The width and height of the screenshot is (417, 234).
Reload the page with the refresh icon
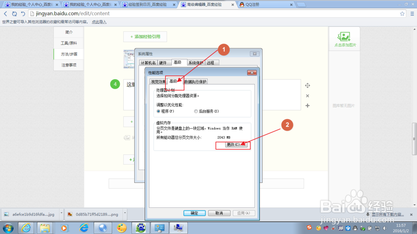pyautogui.click(x=14, y=14)
